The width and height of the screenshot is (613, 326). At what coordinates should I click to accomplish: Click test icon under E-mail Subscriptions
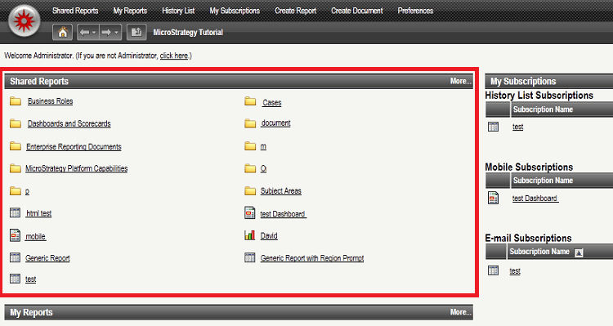(x=494, y=270)
